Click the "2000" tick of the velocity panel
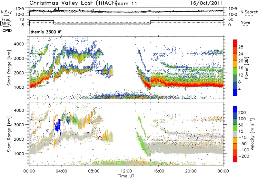Screen dimensions: 258x178 point(19,139)
